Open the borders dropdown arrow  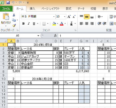point(48,23)
